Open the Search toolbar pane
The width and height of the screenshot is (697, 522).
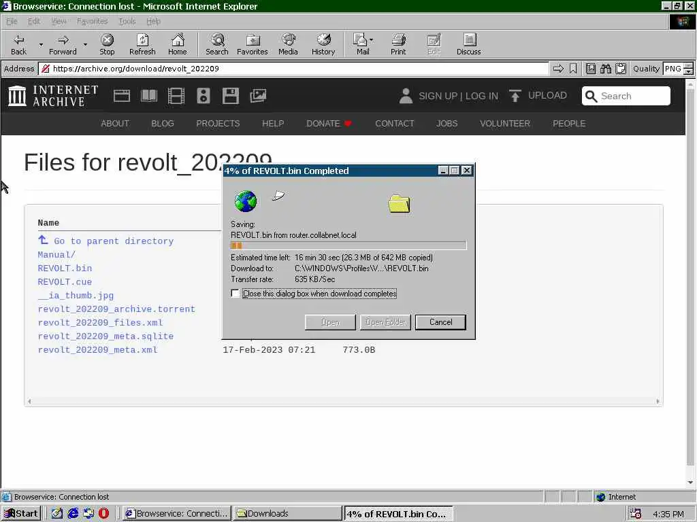tap(217, 44)
